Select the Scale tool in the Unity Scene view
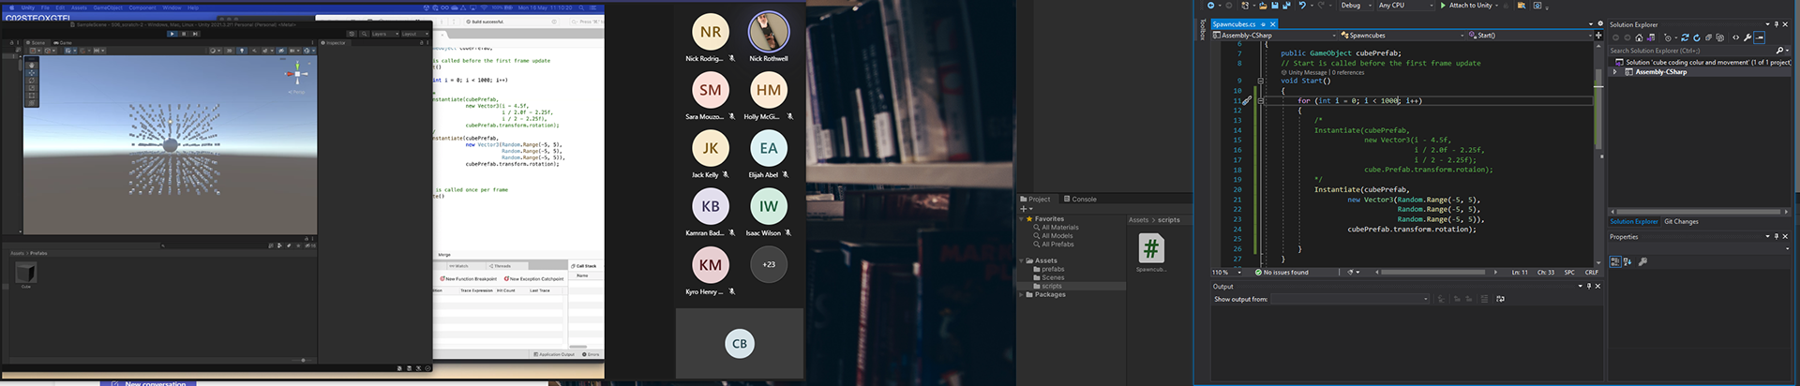 point(32,88)
